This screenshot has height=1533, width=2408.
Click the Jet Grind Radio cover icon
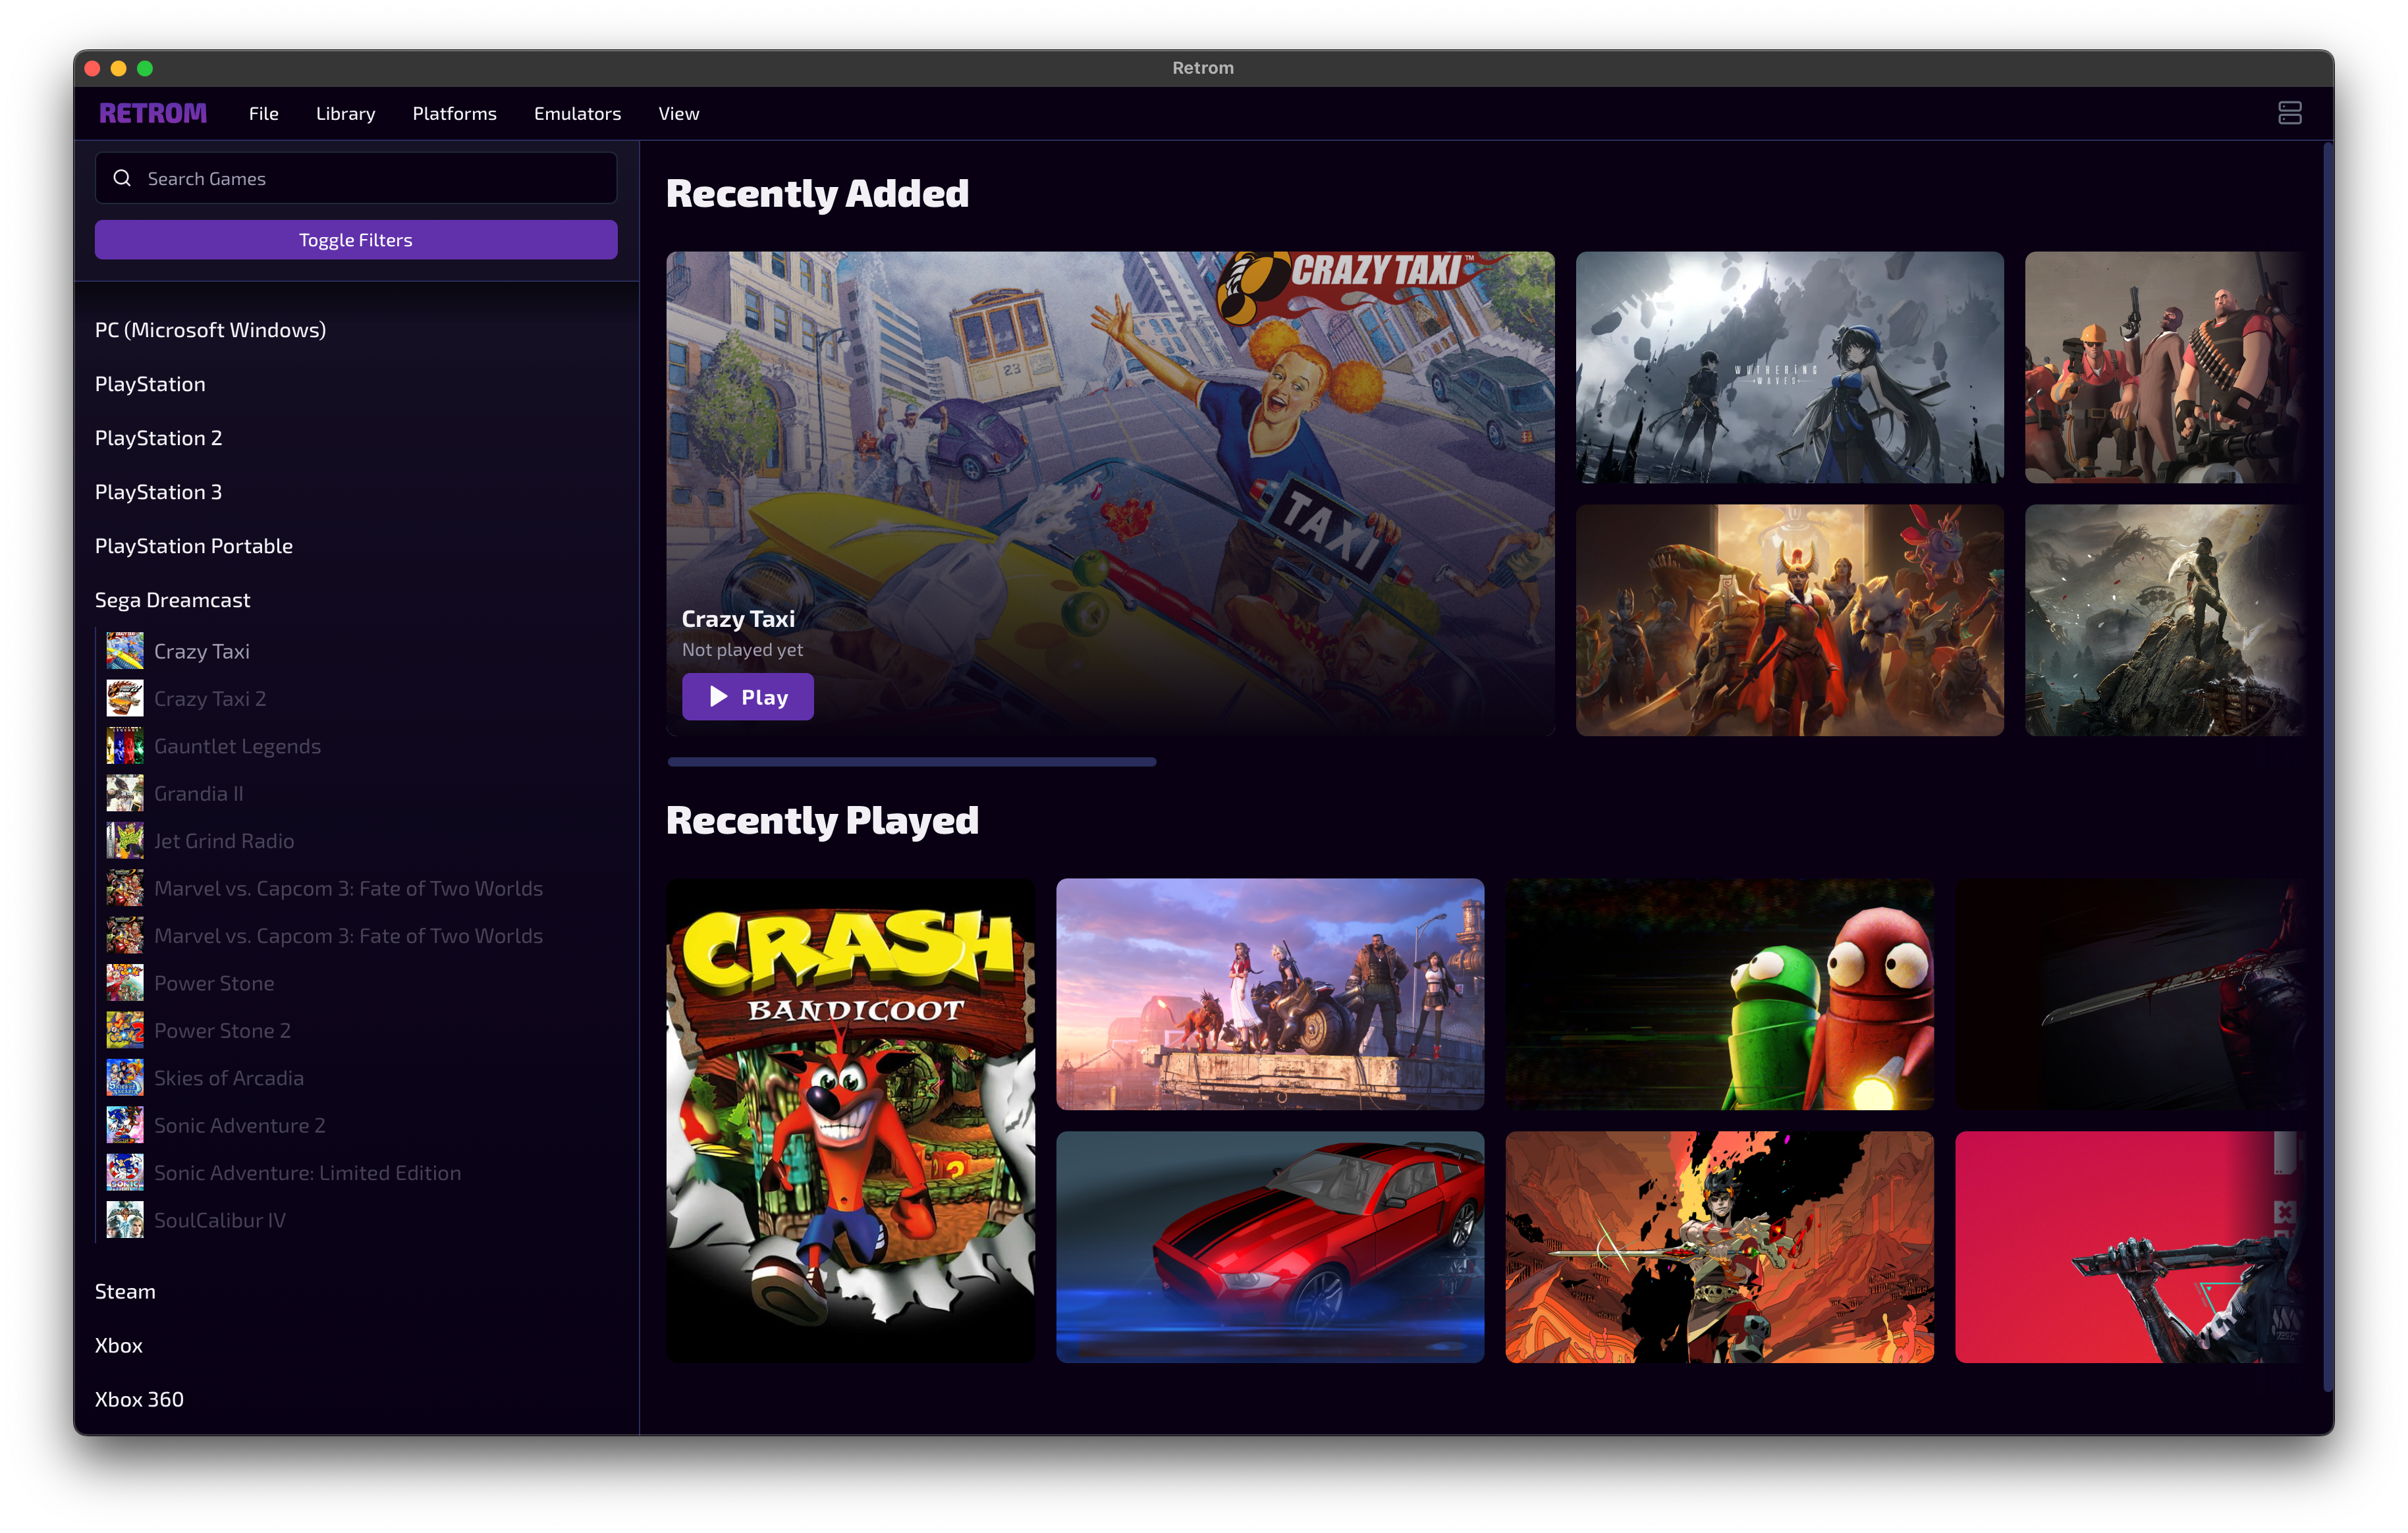click(x=125, y=841)
